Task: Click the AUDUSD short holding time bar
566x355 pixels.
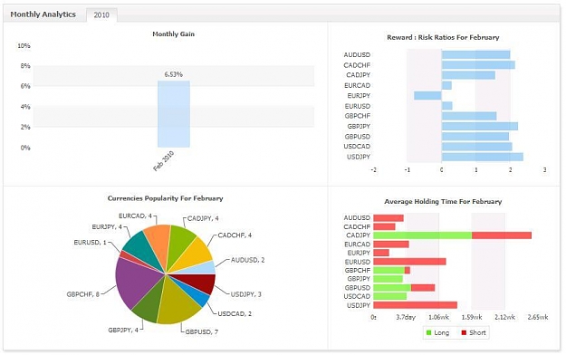Action: point(389,218)
